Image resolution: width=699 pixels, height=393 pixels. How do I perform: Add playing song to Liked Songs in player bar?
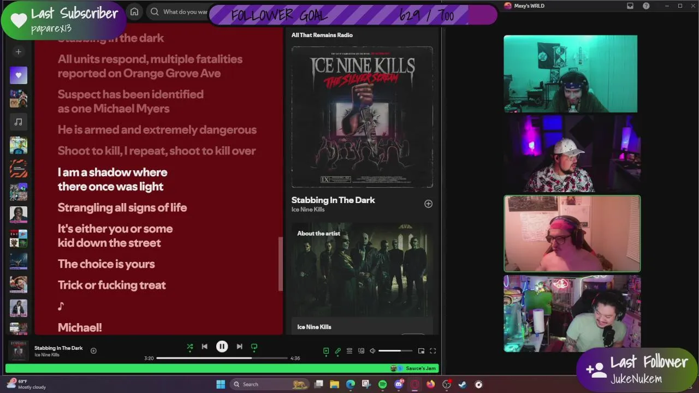[93, 351]
